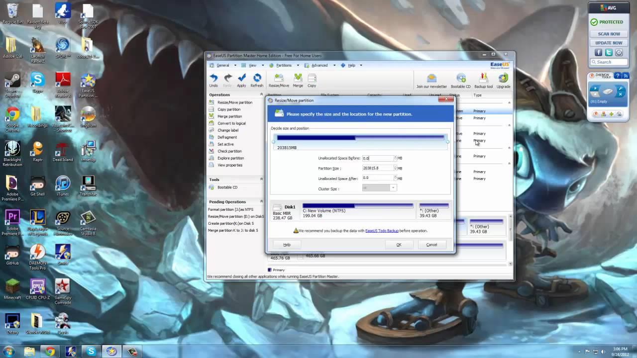This screenshot has width=637, height=358.
Task: Click the partition size bar in dialog
Action: [x=360, y=138]
